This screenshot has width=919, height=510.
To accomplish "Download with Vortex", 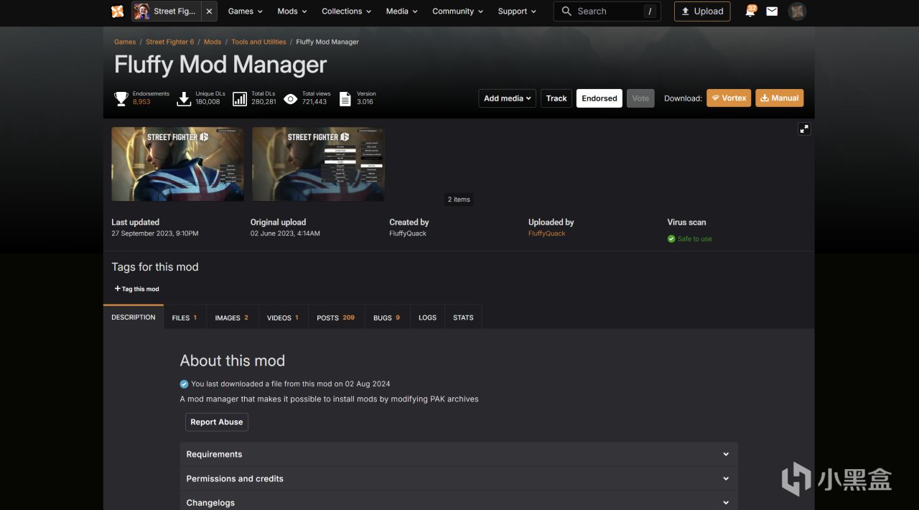I will pyautogui.click(x=729, y=98).
